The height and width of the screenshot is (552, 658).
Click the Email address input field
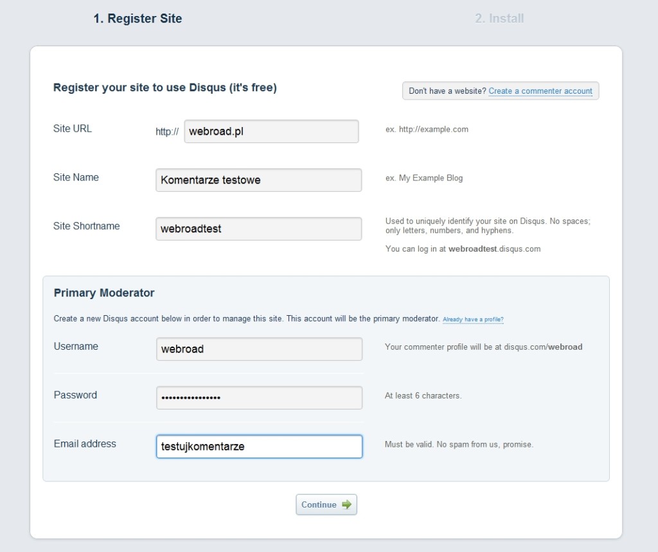tap(259, 447)
